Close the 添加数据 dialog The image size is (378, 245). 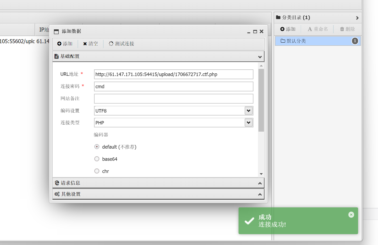[262, 32]
